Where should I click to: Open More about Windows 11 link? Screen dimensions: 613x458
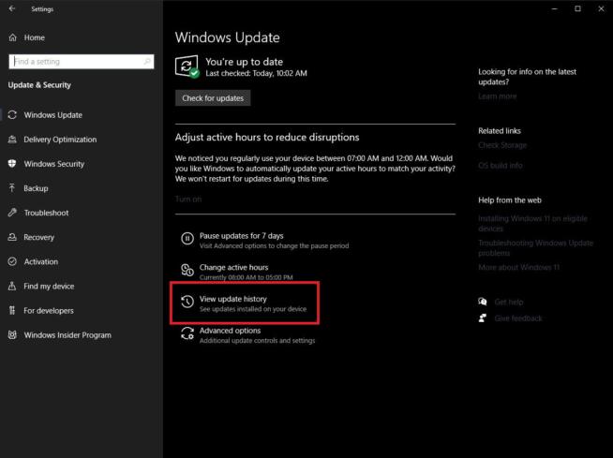(518, 267)
